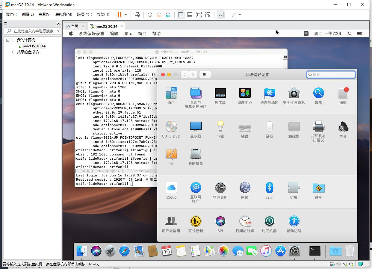Image resolution: width=372 pixels, height=269 pixels.
Task: Select macOS 10.14 in the library tree
Action: 31,46
